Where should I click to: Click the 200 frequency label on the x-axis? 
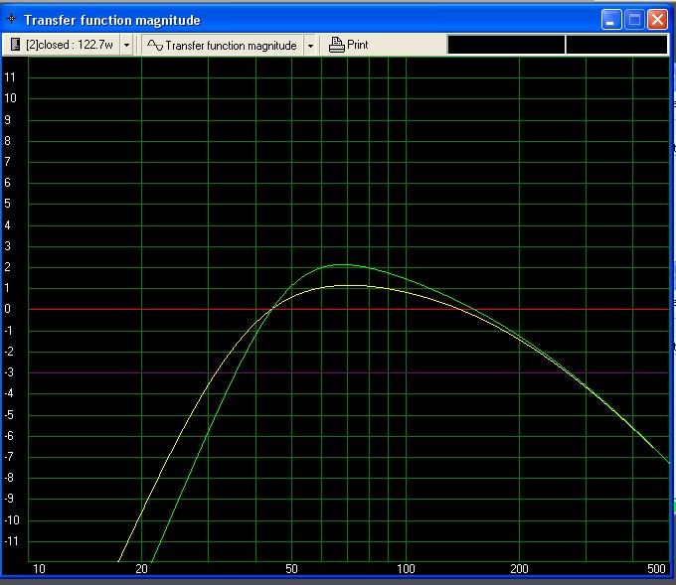[x=519, y=569]
